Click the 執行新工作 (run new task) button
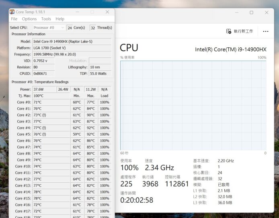 (x=240, y=31)
